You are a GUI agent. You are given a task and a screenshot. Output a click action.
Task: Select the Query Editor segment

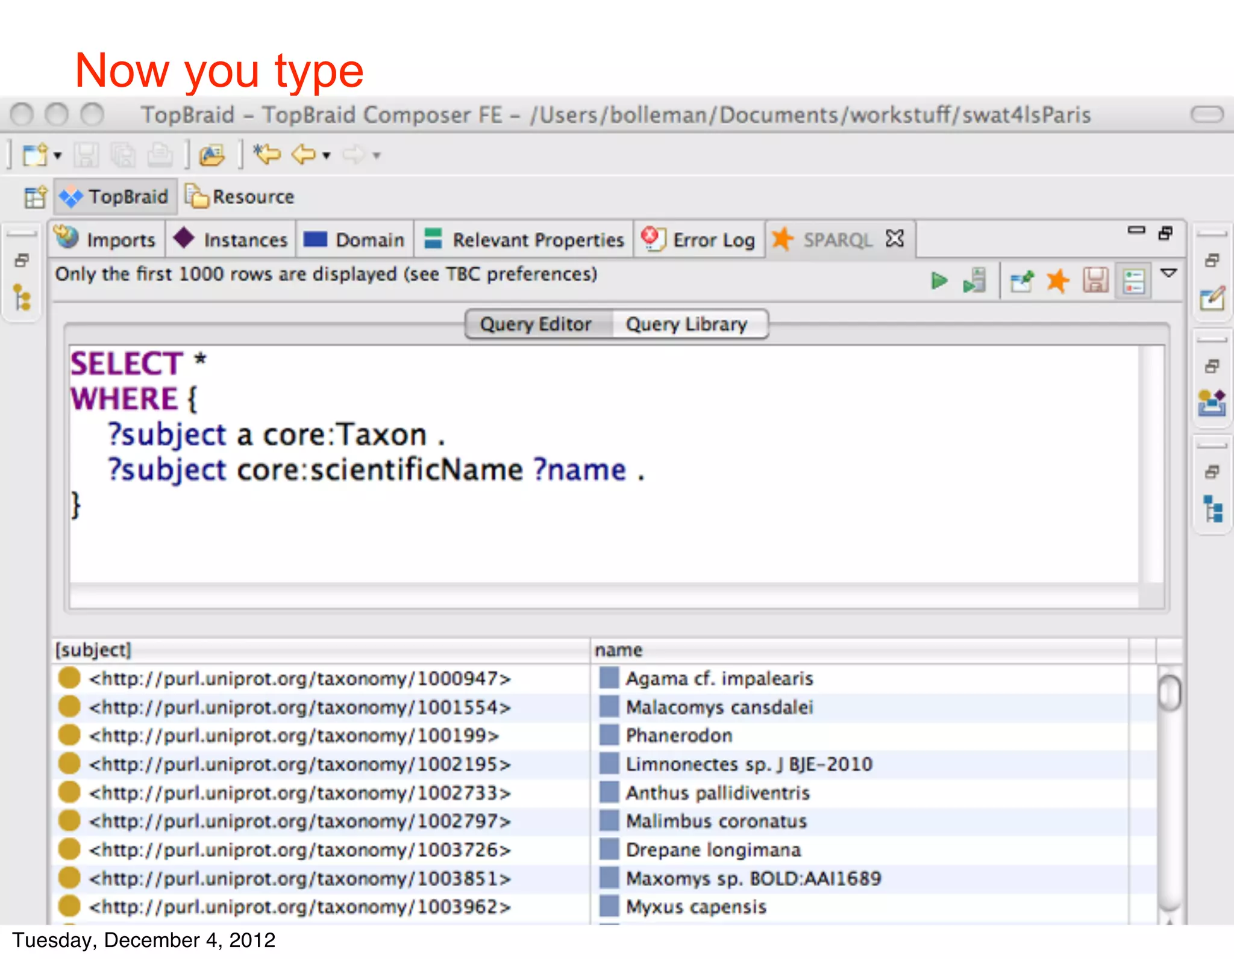pyautogui.click(x=536, y=324)
